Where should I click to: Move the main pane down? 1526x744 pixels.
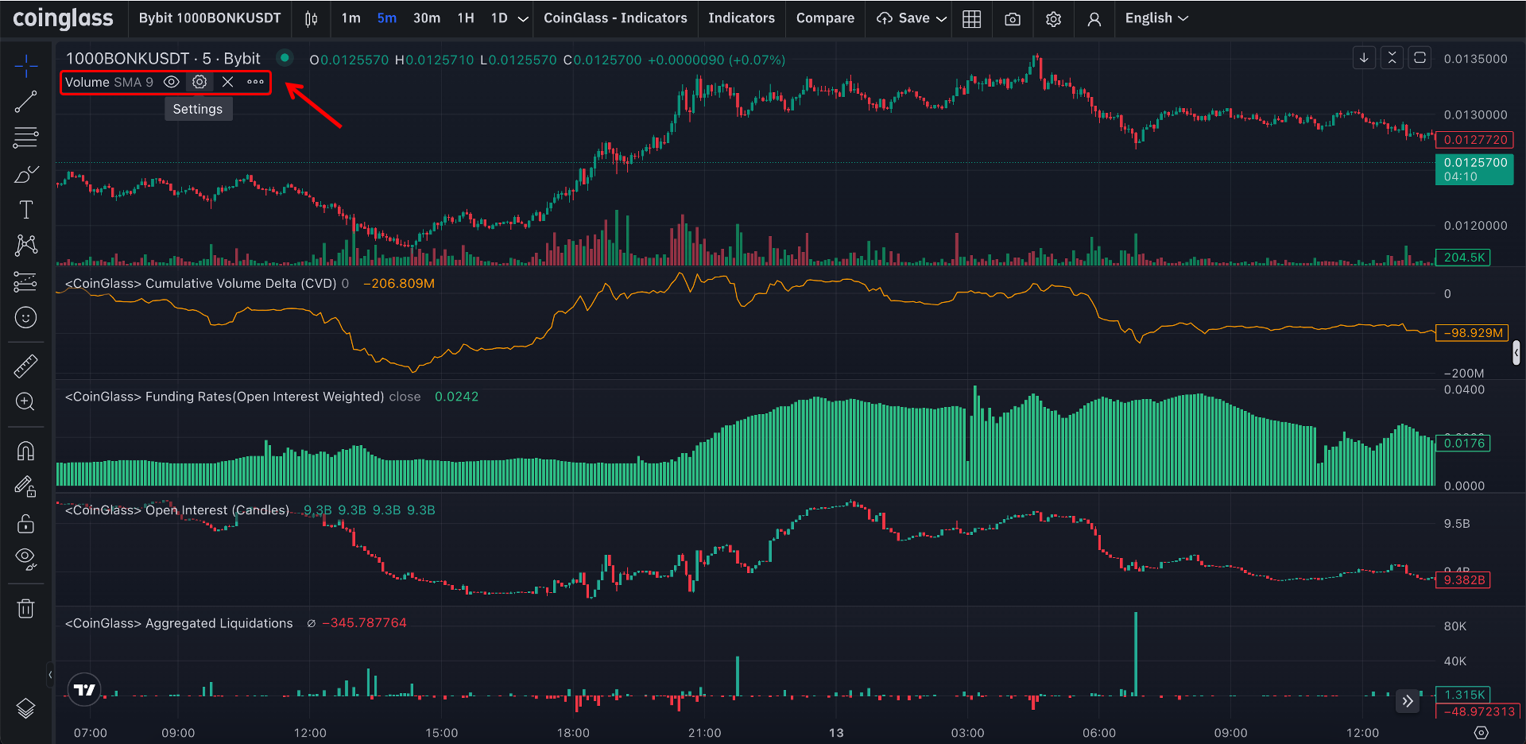1364,58
